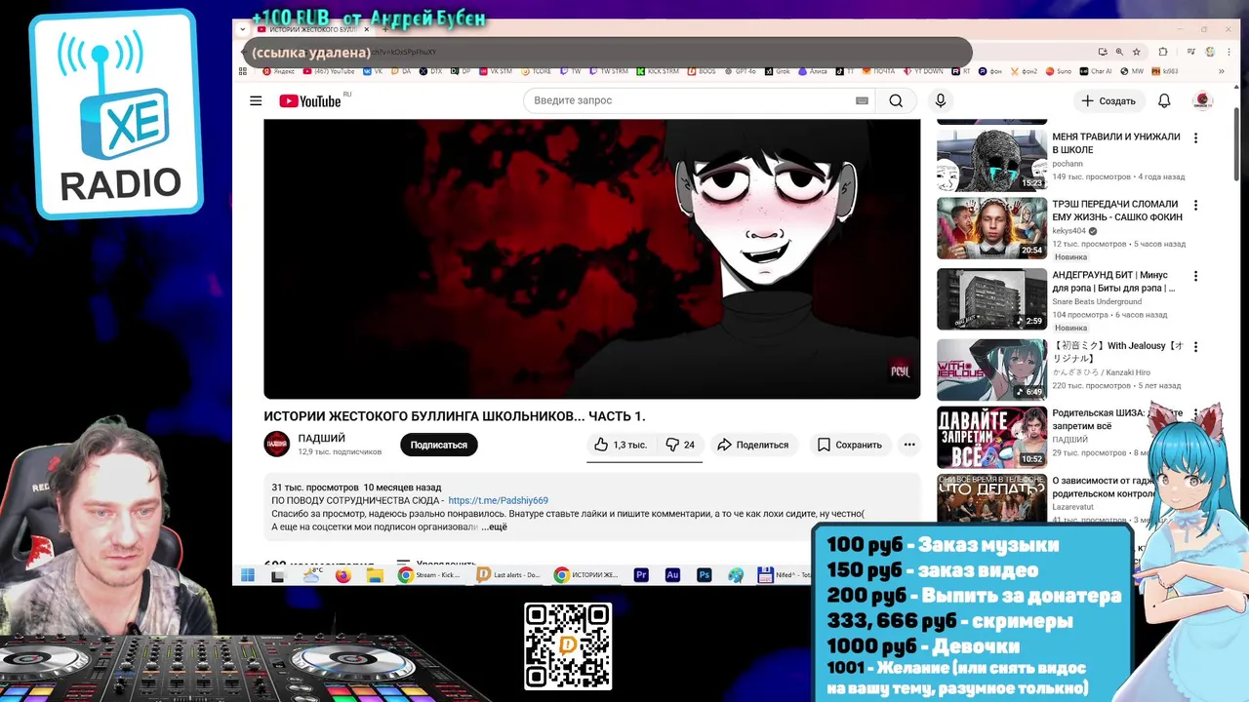The image size is (1249, 702).
Task: Open options for With Jealousy video
Action: point(1195,347)
